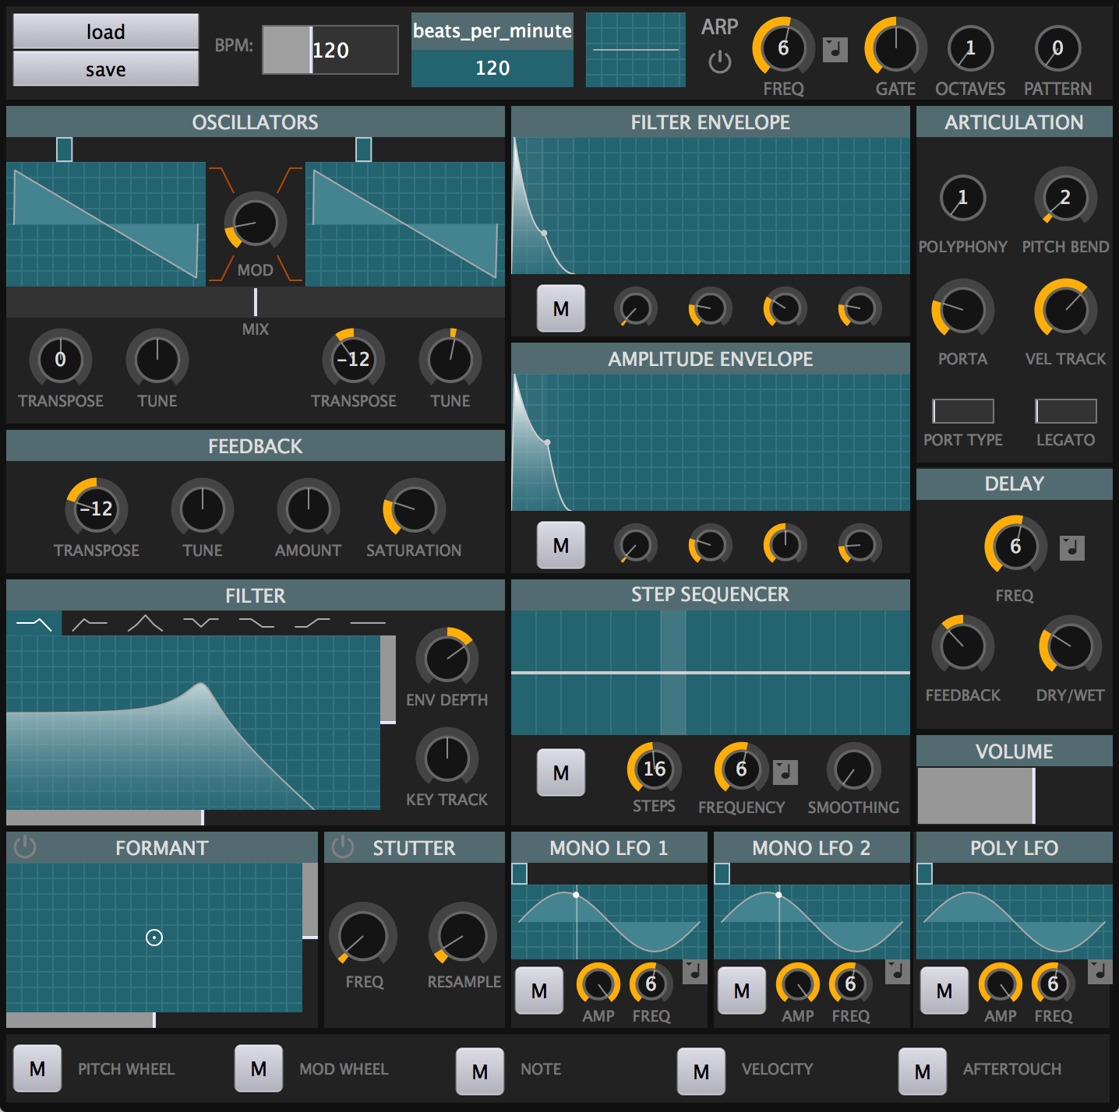Click the VOLUME level slider
The image size is (1119, 1112).
(1013, 795)
